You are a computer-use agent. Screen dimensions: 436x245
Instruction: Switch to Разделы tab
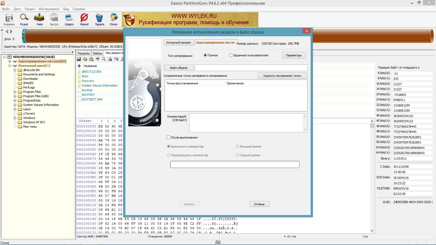(84, 53)
